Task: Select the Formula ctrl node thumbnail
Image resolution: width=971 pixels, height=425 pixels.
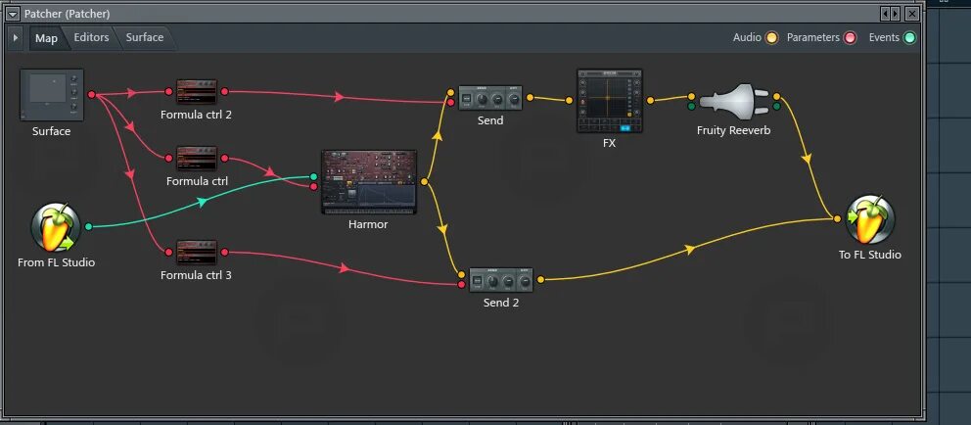Action: [197, 159]
